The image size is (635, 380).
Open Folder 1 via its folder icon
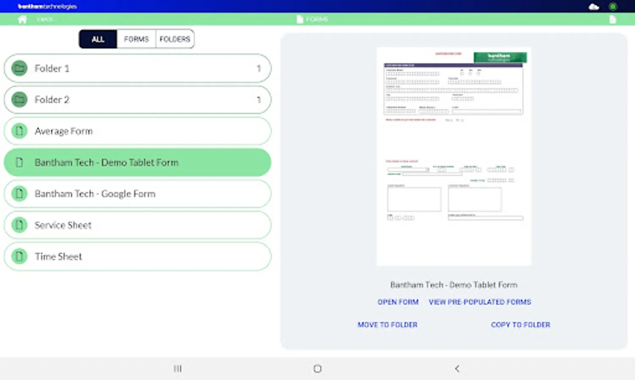(x=19, y=68)
